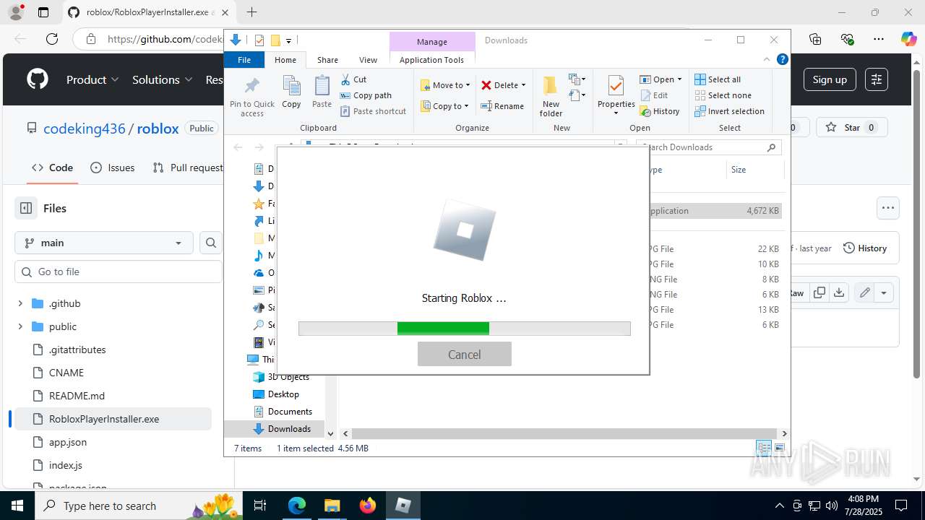Open the Delete dropdown arrow
Screen dimensions: 925x520
pos(523,85)
